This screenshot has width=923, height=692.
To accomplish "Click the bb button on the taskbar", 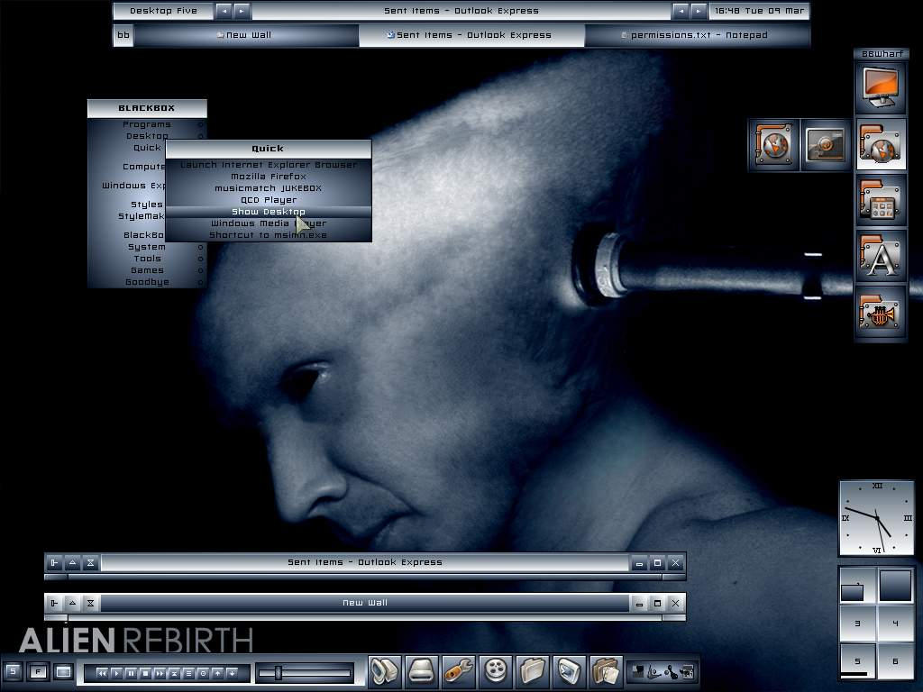I will pyautogui.click(x=123, y=35).
